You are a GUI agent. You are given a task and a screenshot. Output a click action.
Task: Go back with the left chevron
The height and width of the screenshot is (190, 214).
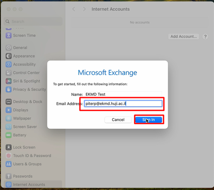coord(74,9)
